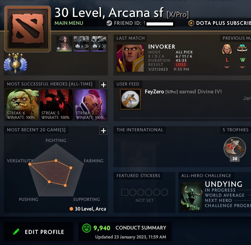Click the Dota 2 logo profile avatar
This screenshot has width=251, height=245.
[28, 29]
